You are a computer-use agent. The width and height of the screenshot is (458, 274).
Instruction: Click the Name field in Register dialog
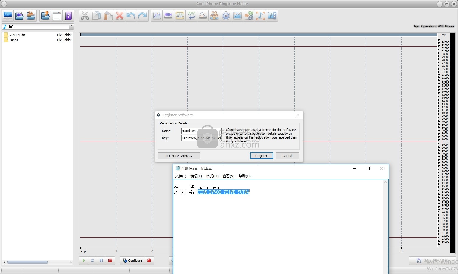tap(201, 131)
